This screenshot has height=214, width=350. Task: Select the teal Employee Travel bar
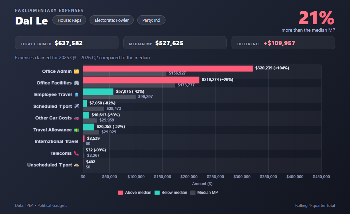pos(98,92)
